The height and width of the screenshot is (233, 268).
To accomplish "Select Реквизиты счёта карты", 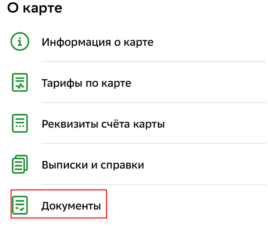I will [x=103, y=124].
